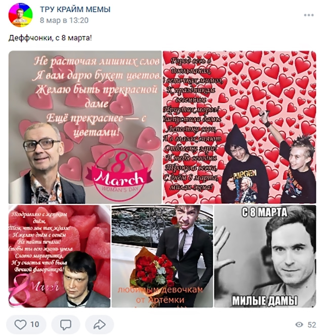Click the round pink 8 March badge
Viewport: 324px width, 336px height.
[119, 175]
